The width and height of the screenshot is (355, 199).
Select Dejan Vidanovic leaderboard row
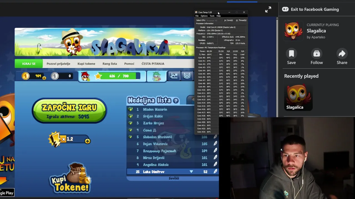point(173,144)
